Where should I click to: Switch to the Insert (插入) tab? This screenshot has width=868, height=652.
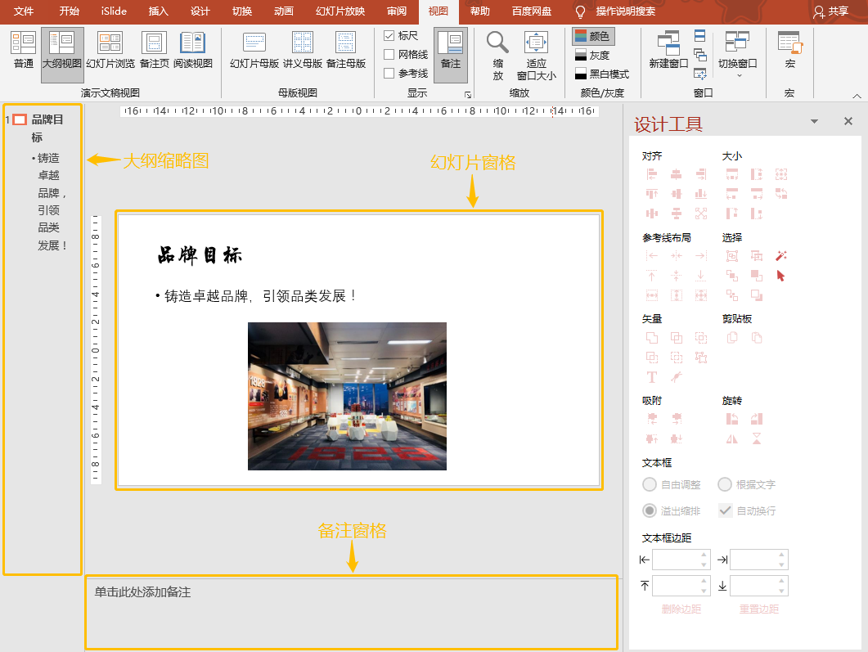159,11
